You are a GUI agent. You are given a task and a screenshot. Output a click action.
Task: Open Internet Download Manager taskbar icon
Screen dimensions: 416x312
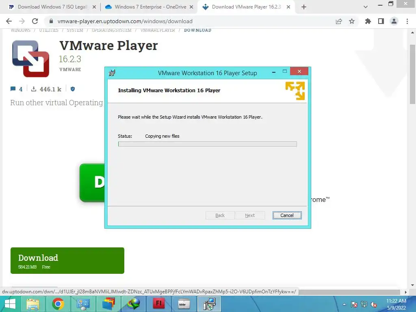point(133,304)
